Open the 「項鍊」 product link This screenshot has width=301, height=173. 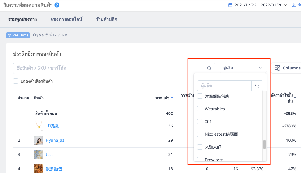(x=54, y=126)
